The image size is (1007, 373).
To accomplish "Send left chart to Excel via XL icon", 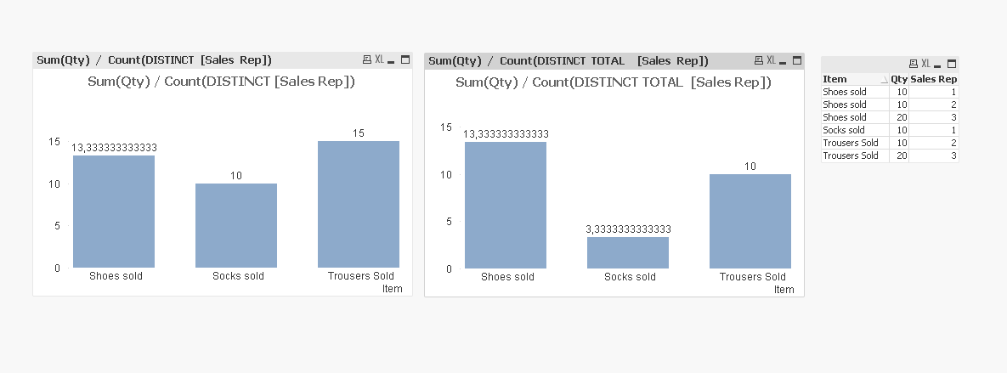I will (379, 59).
